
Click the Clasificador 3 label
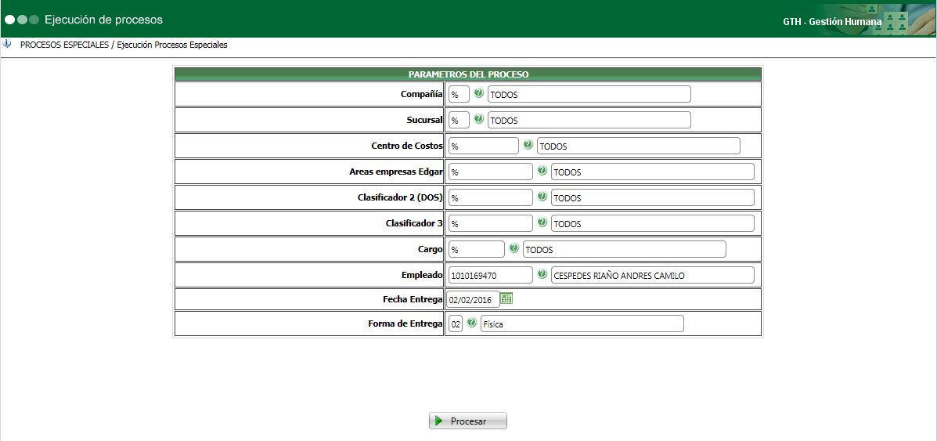pos(414,222)
